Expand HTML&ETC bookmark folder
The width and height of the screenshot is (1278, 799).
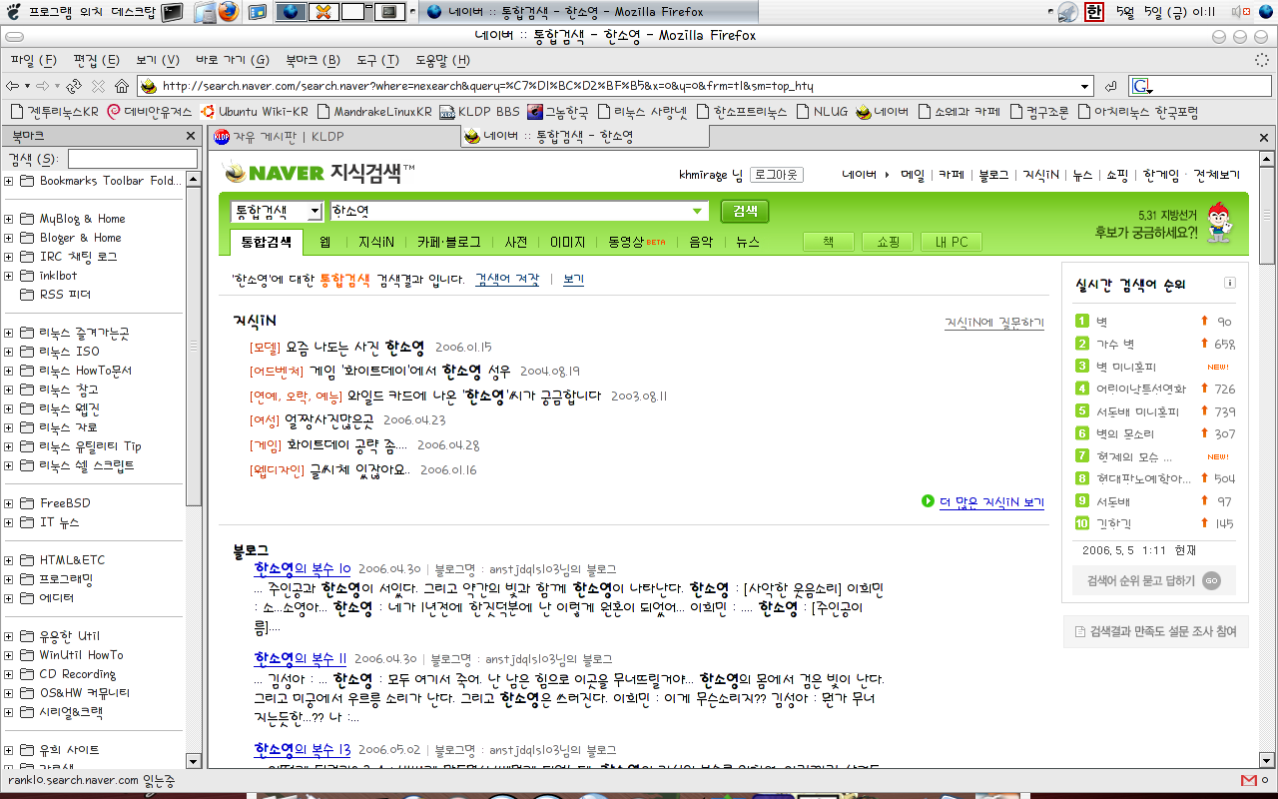coord(9,560)
